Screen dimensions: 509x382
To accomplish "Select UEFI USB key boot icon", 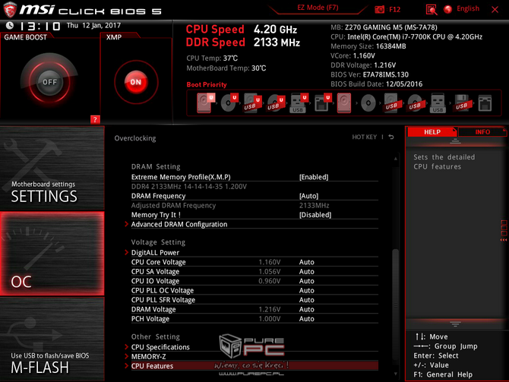I will coord(299,103).
